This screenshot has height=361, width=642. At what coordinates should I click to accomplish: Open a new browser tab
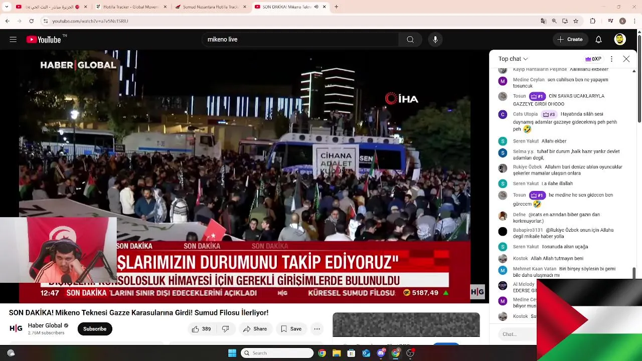click(x=336, y=7)
